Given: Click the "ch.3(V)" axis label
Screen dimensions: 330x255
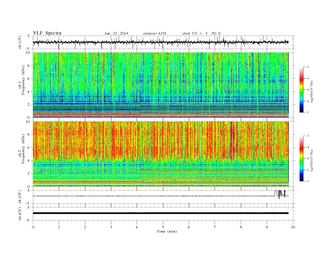Looking at the screenshot, I should (20, 197).
